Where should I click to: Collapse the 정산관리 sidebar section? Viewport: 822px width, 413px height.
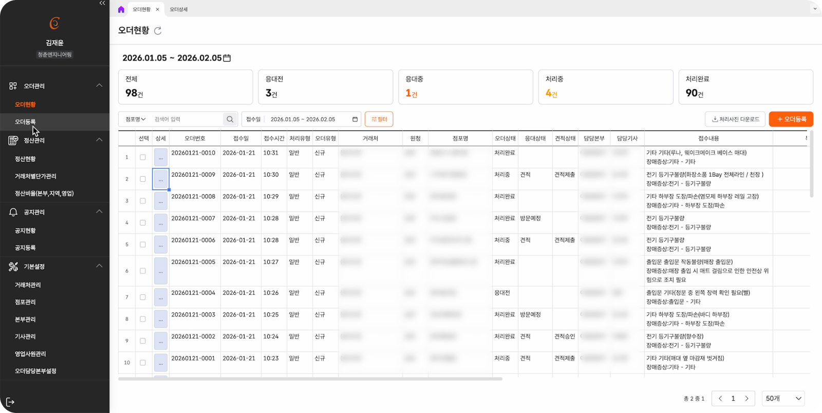tap(99, 140)
